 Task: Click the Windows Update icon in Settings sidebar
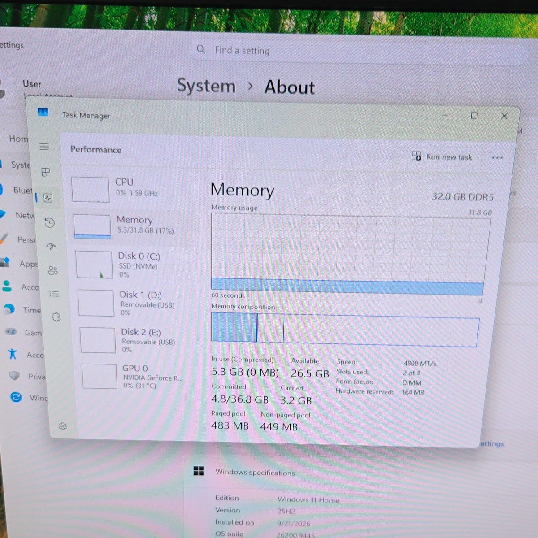16,397
